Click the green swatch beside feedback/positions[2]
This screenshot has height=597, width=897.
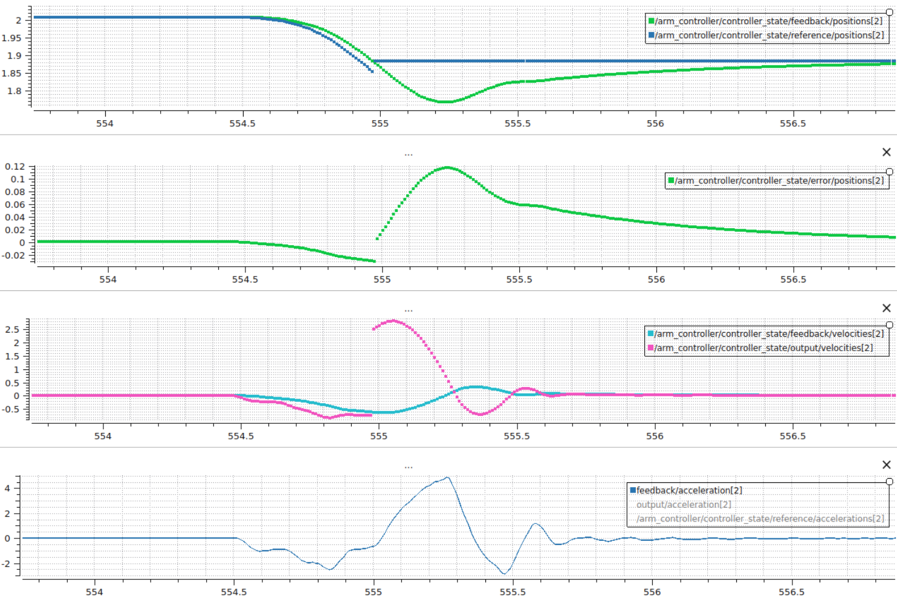pos(652,21)
